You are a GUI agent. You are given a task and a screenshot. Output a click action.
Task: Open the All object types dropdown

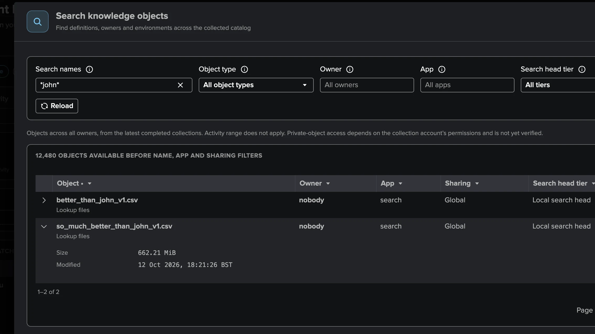[x=256, y=85]
